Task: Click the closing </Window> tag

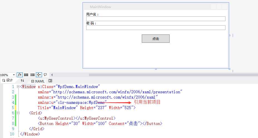Action: coord(30,134)
